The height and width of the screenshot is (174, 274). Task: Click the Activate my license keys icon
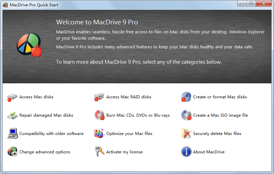[100, 151]
